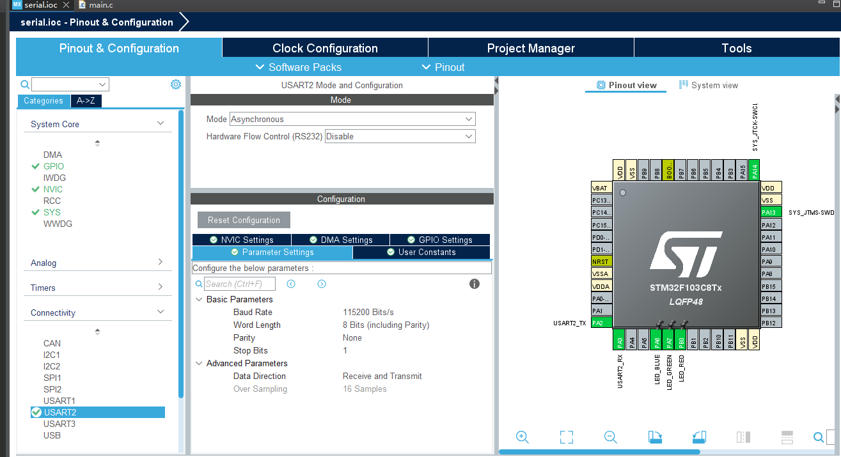Click the Pinout view chip icon

pos(601,85)
